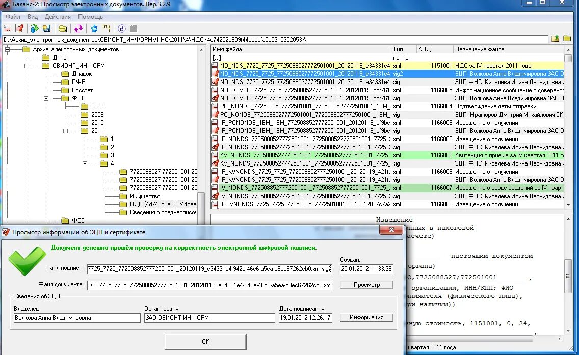The image size is (579, 355).
Task: Select the quarter 3 folder in tree
Action: pos(112,155)
